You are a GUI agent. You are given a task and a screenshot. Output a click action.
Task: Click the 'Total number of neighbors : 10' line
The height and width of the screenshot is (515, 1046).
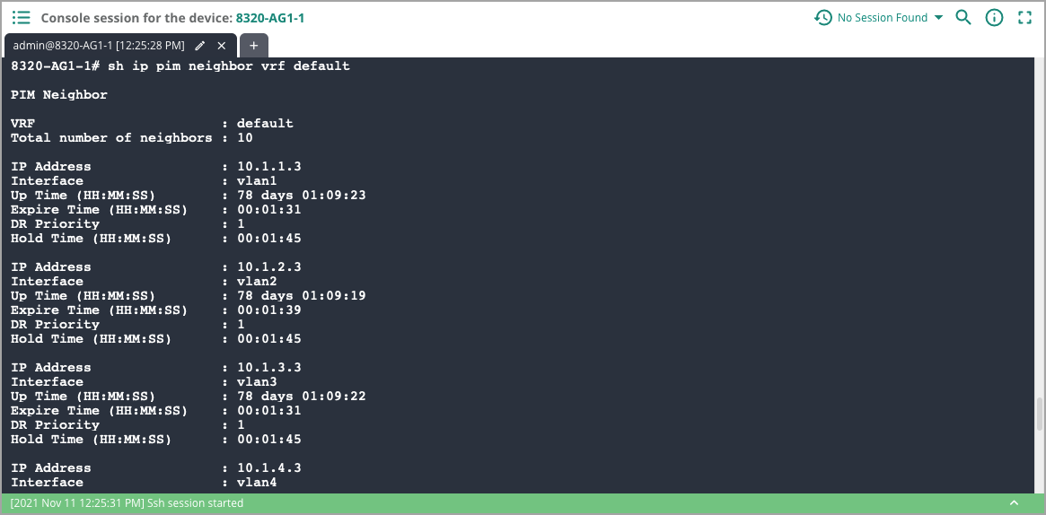131,138
